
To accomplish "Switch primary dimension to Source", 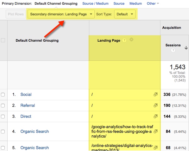I will [x=119, y=3].
